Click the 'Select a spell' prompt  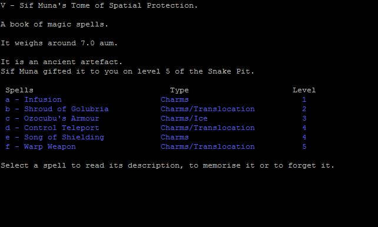click(167, 165)
